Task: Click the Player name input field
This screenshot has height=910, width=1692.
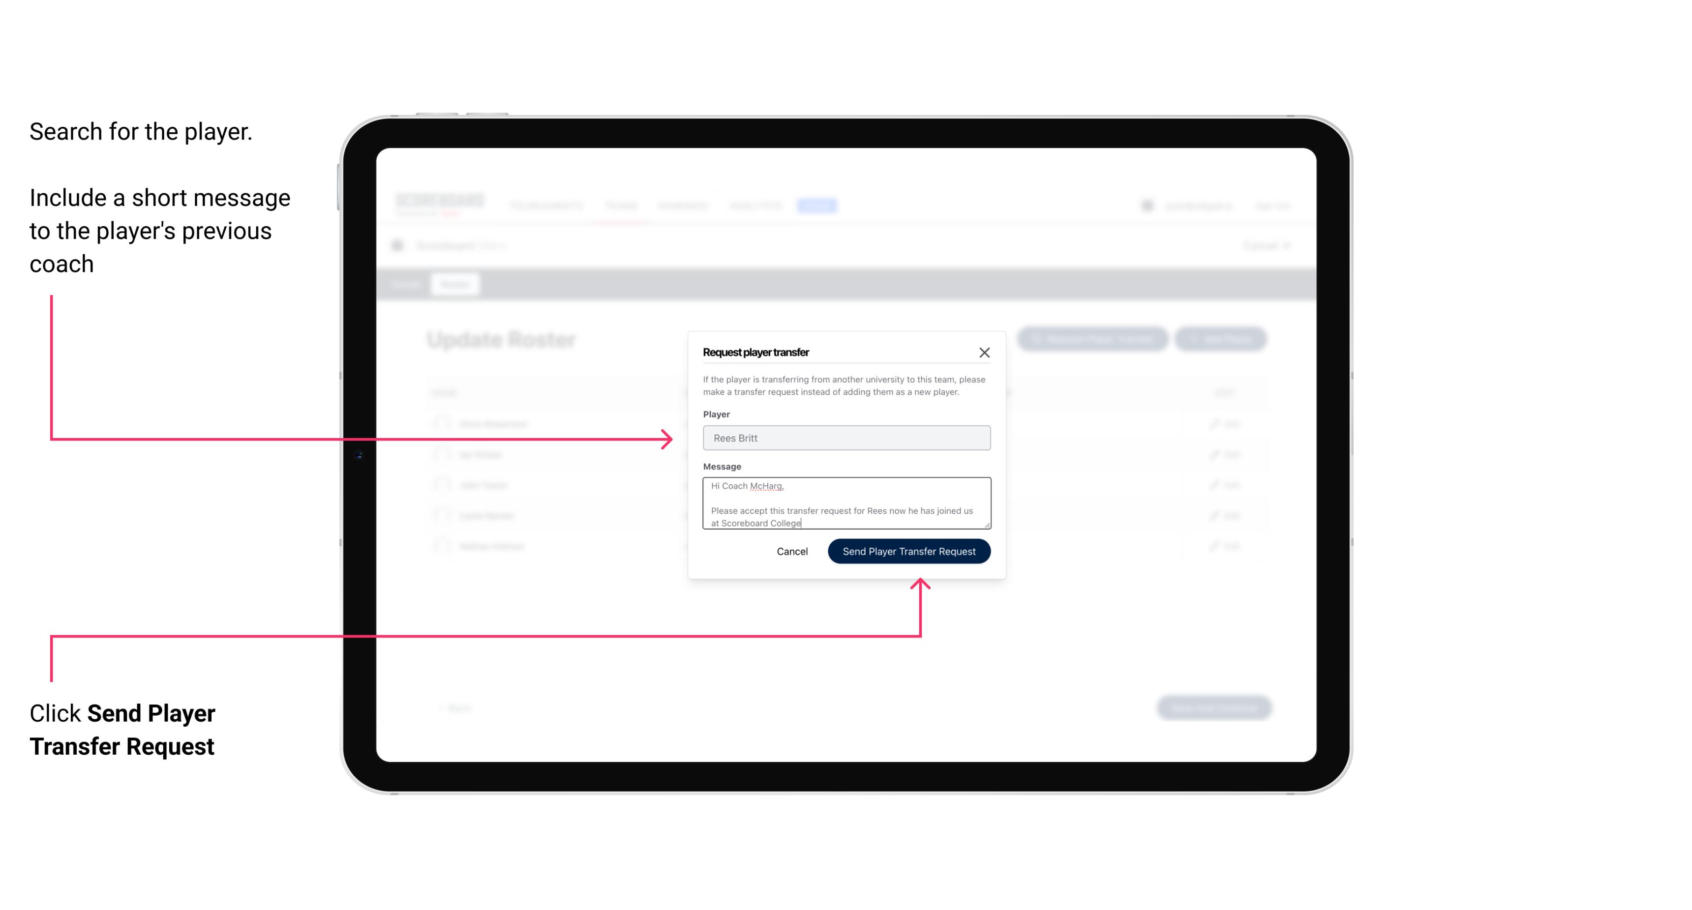Action: 846,438
